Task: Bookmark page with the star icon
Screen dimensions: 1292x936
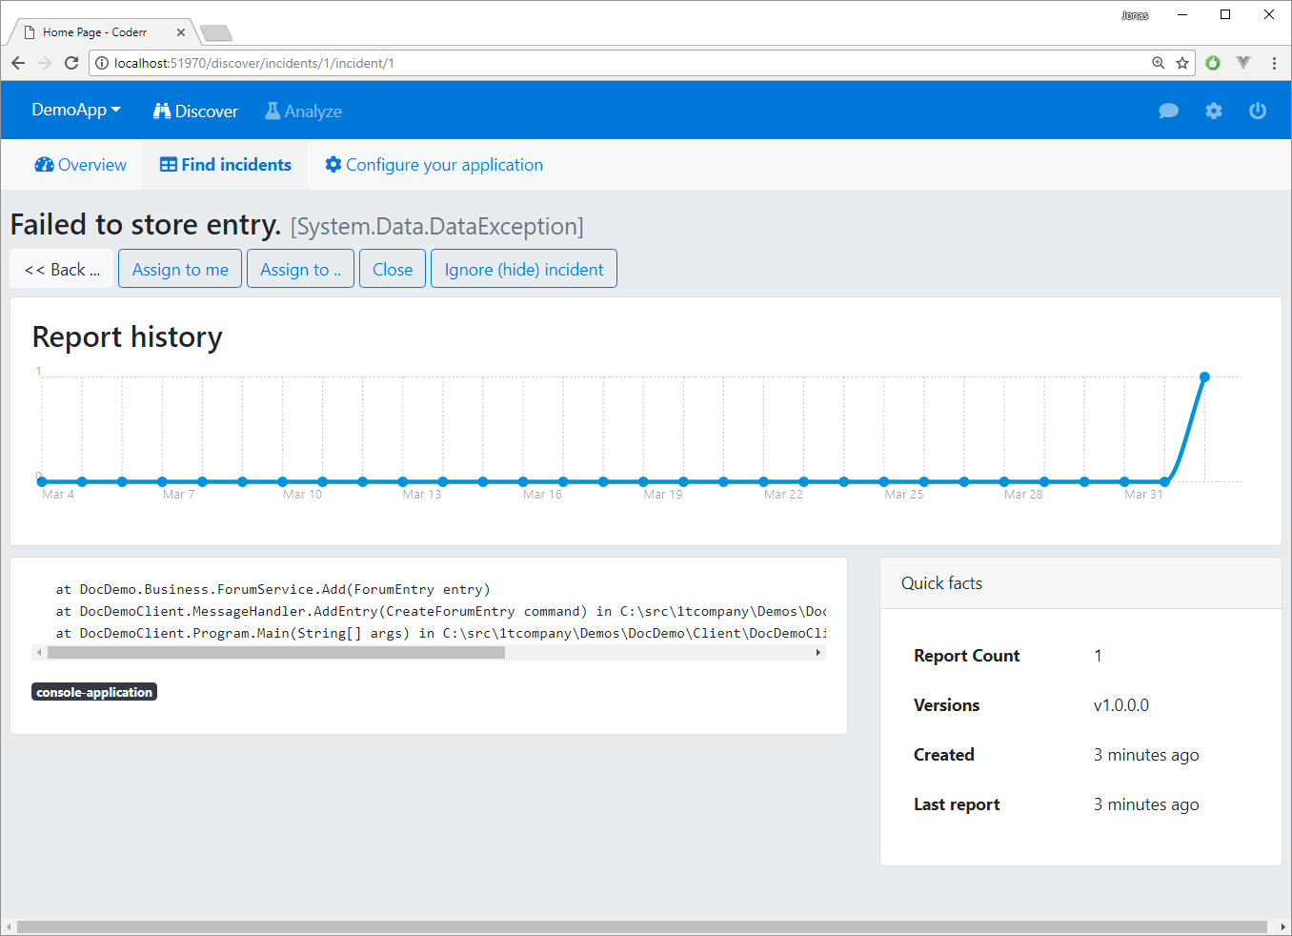Action: (x=1182, y=63)
